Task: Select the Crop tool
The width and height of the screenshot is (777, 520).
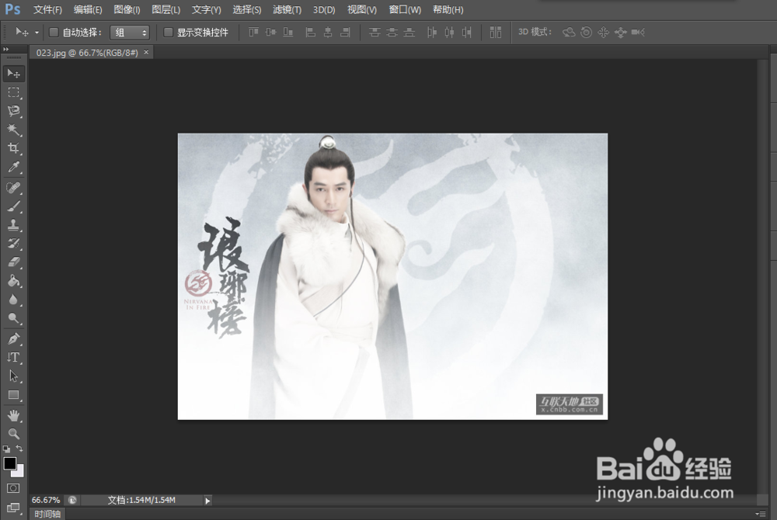Action: [x=13, y=148]
